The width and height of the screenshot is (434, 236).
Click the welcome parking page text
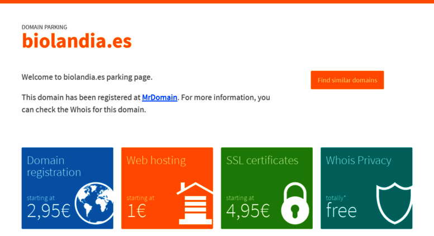pyautogui.click(x=87, y=77)
